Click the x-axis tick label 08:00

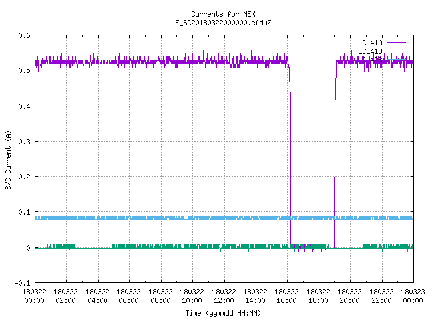click(x=160, y=300)
